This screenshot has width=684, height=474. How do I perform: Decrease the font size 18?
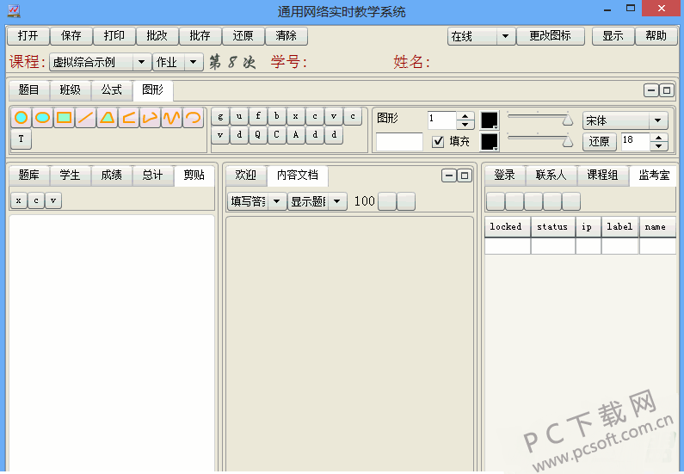coord(659,146)
